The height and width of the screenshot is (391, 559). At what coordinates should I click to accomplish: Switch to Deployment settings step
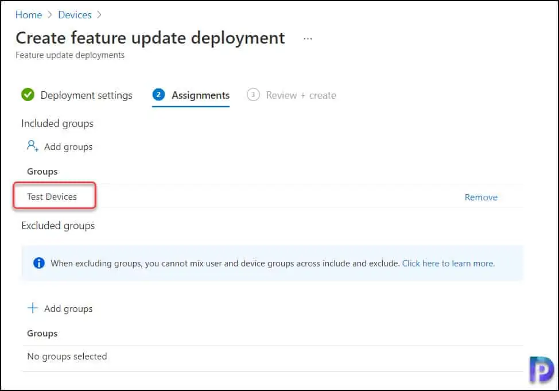[86, 95]
